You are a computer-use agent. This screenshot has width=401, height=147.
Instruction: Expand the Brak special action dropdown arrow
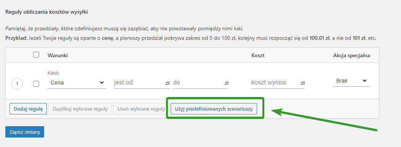[364, 81]
